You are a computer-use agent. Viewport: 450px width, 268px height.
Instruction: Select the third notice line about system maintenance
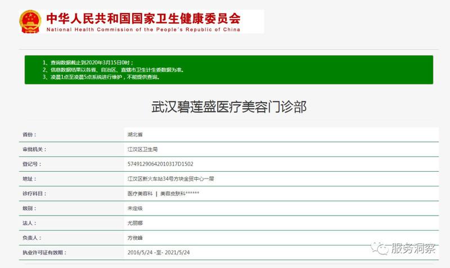click(103, 77)
